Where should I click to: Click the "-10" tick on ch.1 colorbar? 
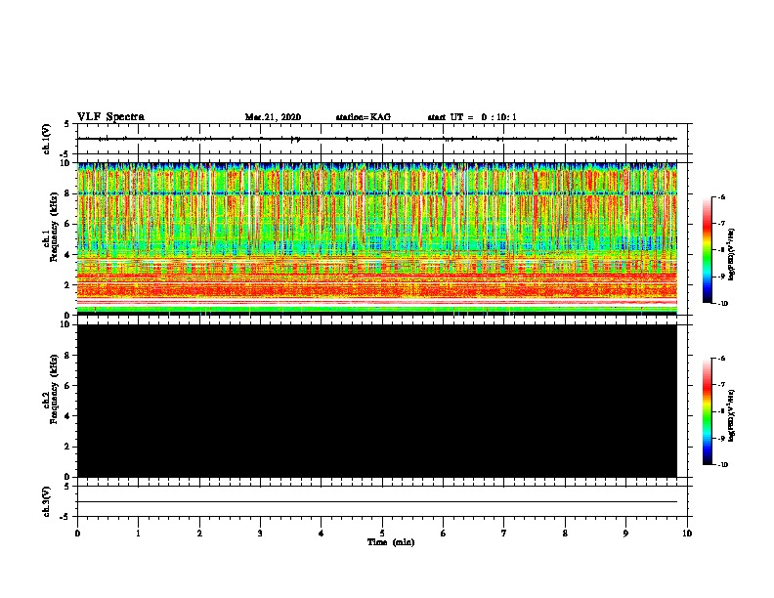click(722, 304)
